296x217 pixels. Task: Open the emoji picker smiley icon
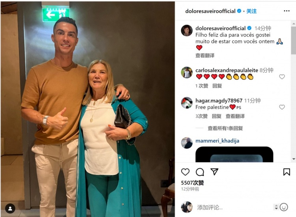(x=284, y=207)
